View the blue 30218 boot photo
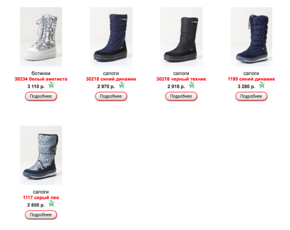Screen dimensions: 290x230 111,37
